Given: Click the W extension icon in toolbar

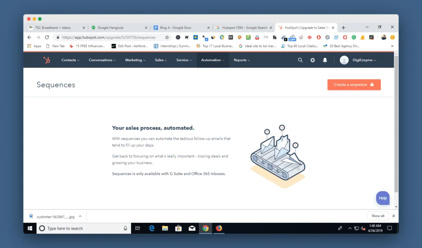Looking at the screenshot, I should coord(187,37).
